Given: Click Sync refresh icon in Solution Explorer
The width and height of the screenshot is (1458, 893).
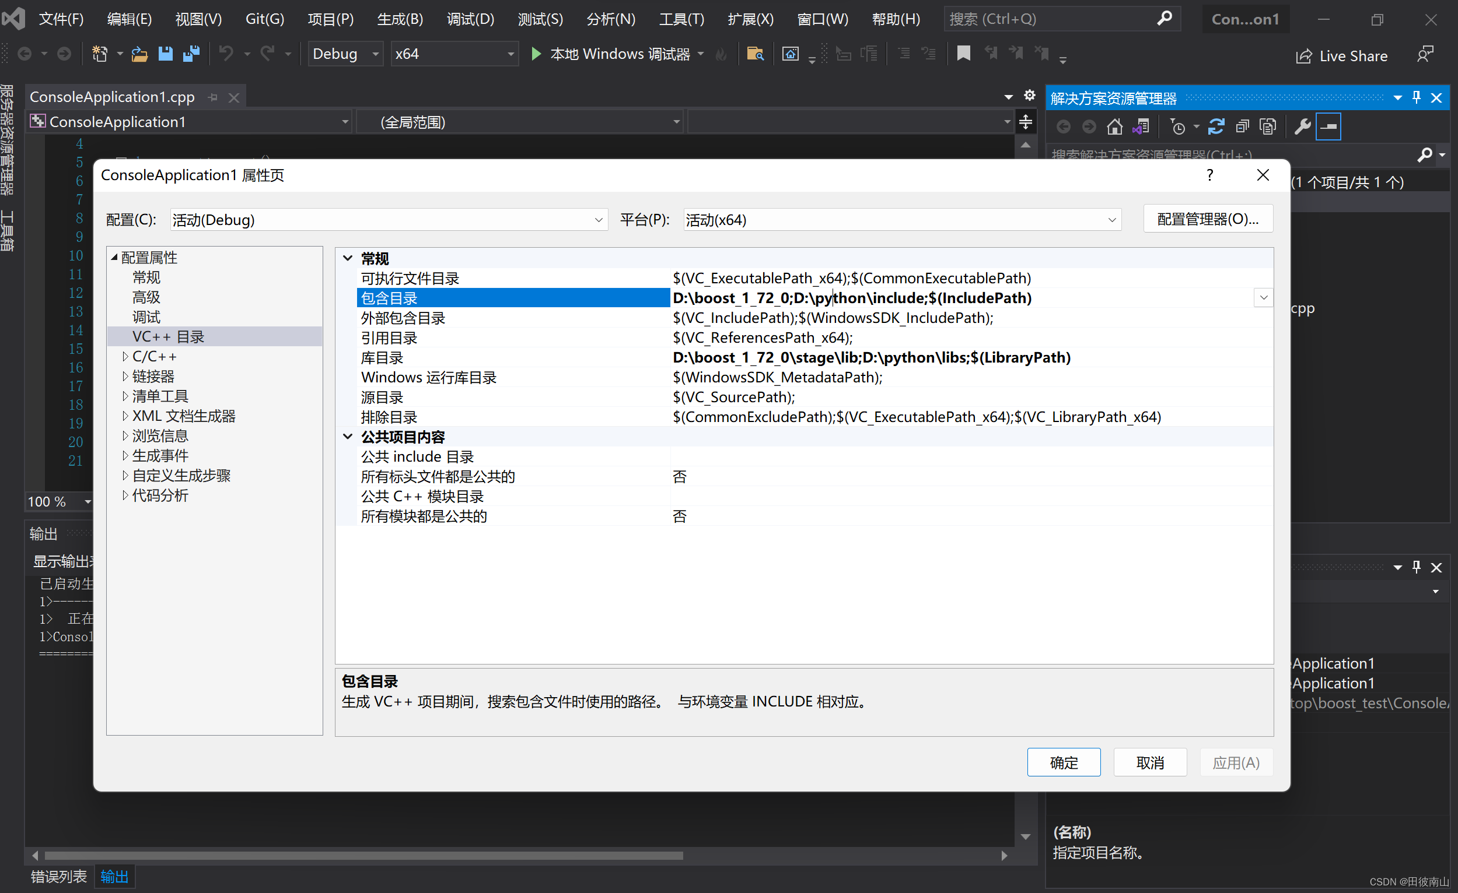Looking at the screenshot, I should pos(1216,126).
